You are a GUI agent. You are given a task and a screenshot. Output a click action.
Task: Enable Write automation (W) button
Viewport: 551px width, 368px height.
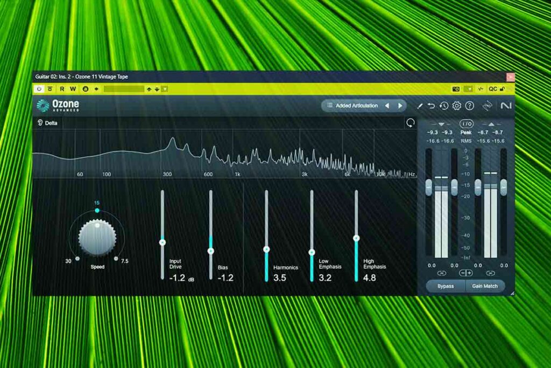tap(73, 89)
